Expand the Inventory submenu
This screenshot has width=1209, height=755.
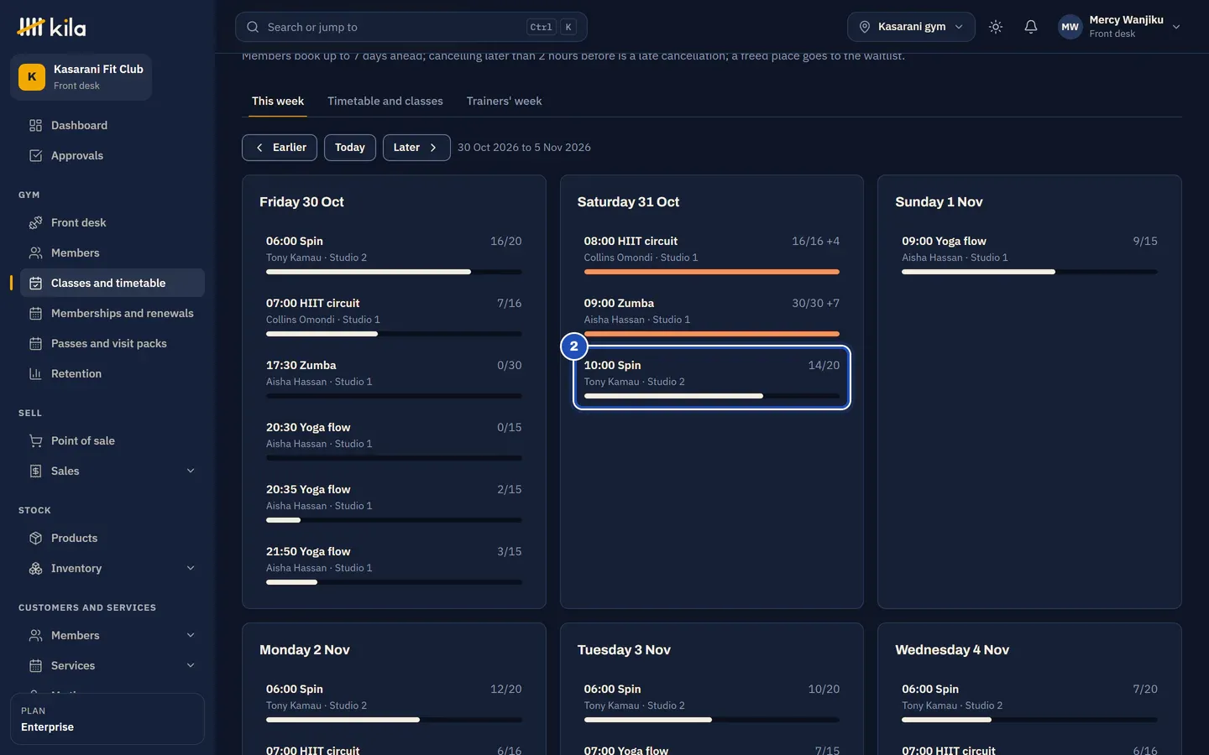(112, 568)
